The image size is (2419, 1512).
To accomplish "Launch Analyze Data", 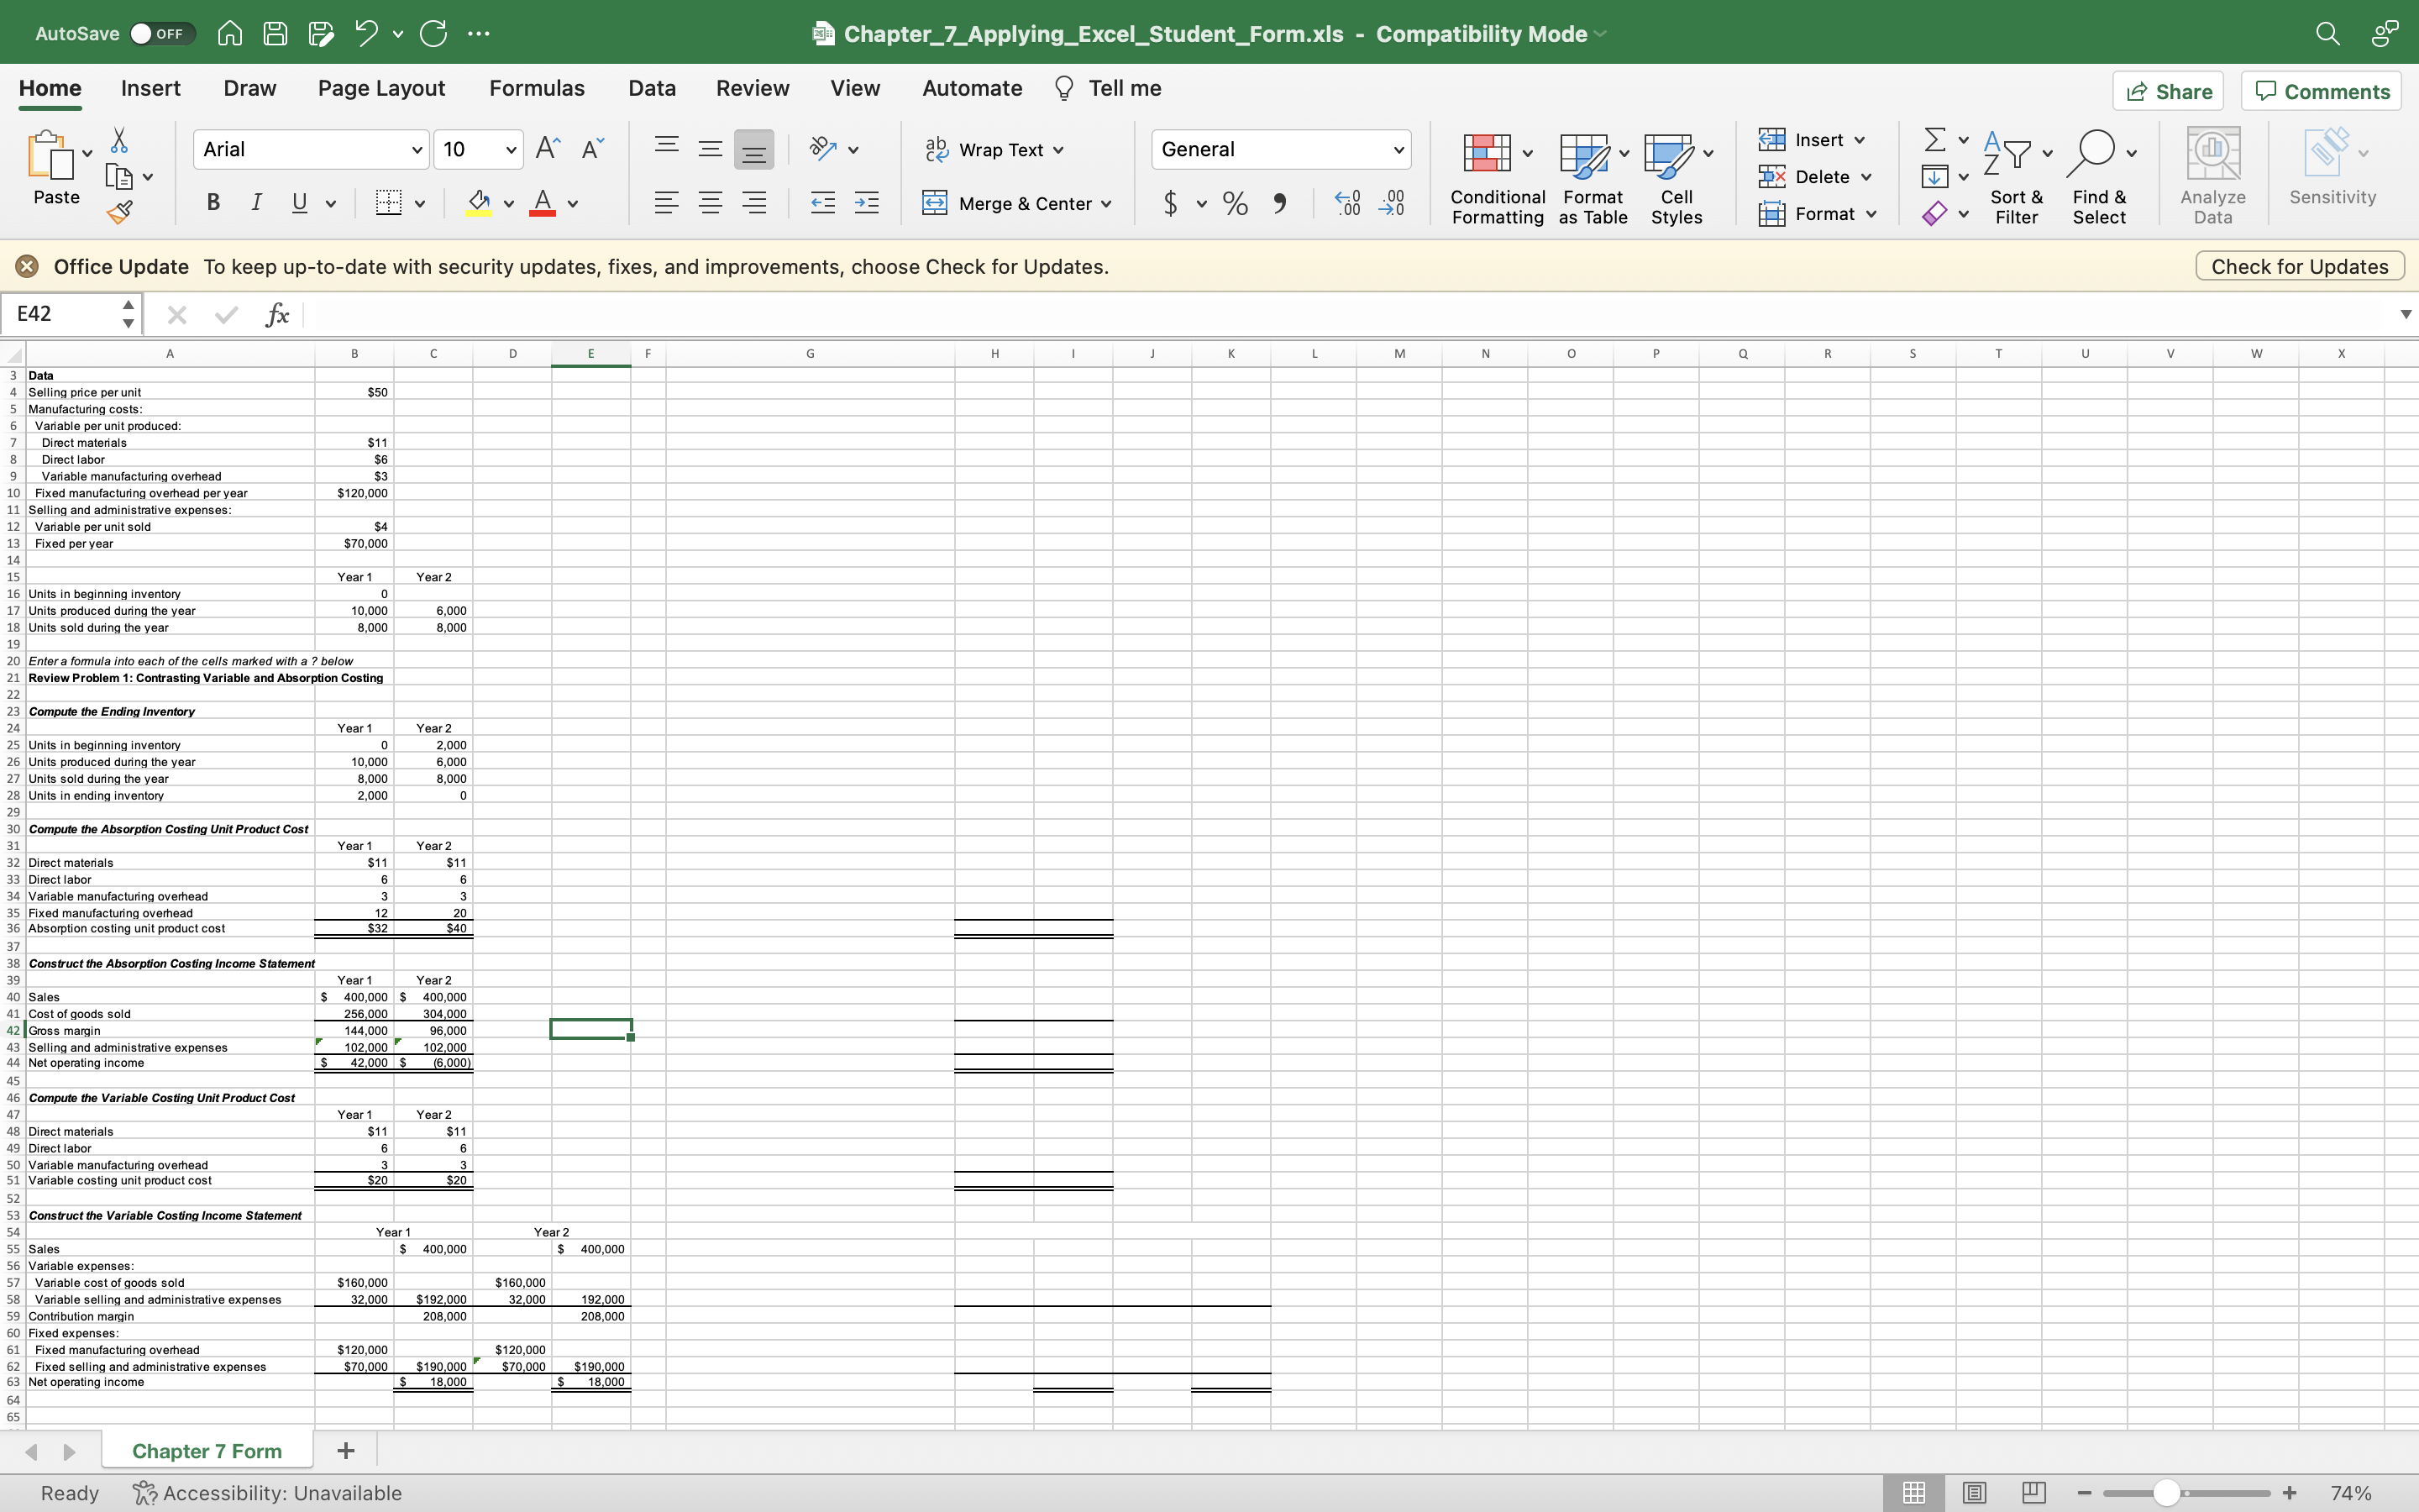I will pyautogui.click(x=2212, y=176).
